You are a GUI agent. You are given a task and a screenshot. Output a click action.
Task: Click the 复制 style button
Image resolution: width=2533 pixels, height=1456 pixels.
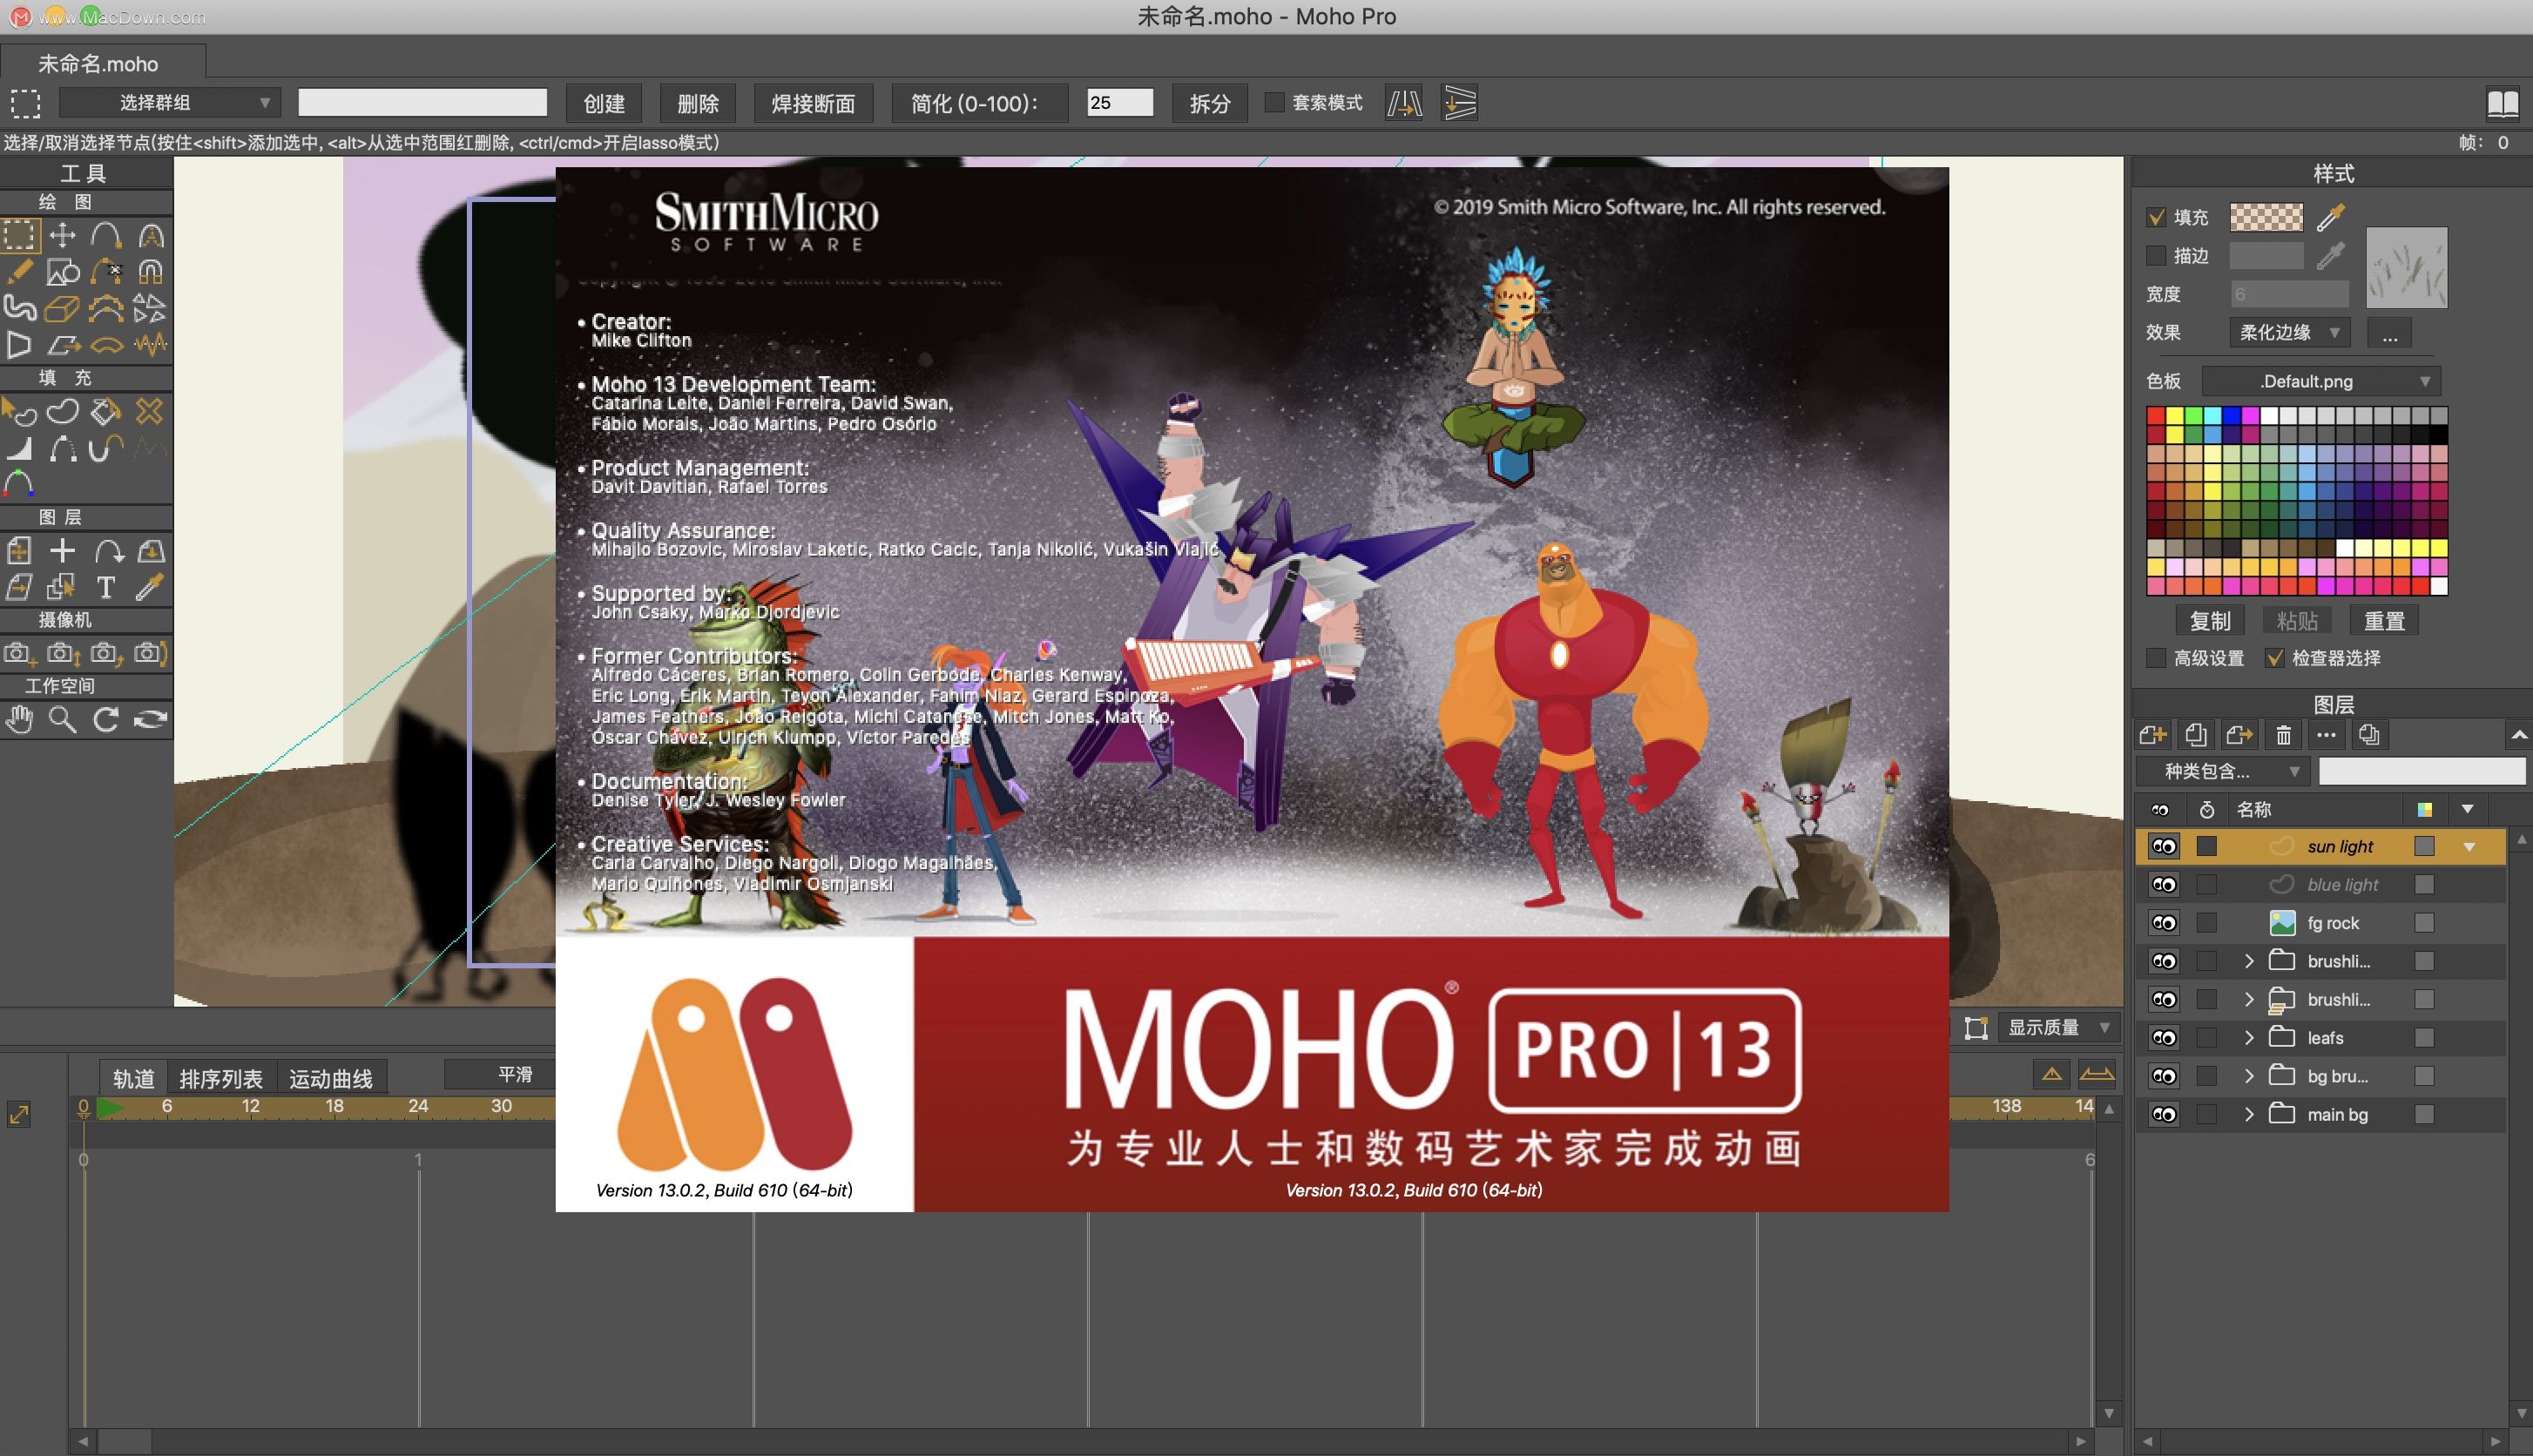(x=2210, y=621)
